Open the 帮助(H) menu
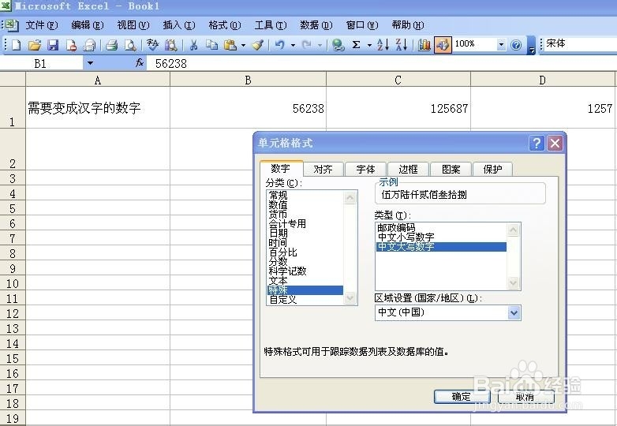The width and height of the screenshot is (617, 426). [408, 25]
